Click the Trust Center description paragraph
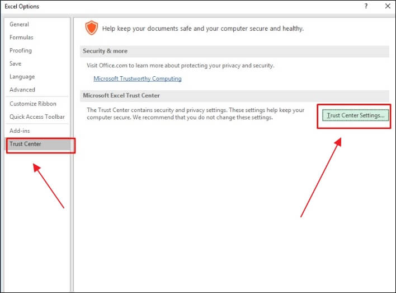The image size is (396, 293). tap(196, 114)
